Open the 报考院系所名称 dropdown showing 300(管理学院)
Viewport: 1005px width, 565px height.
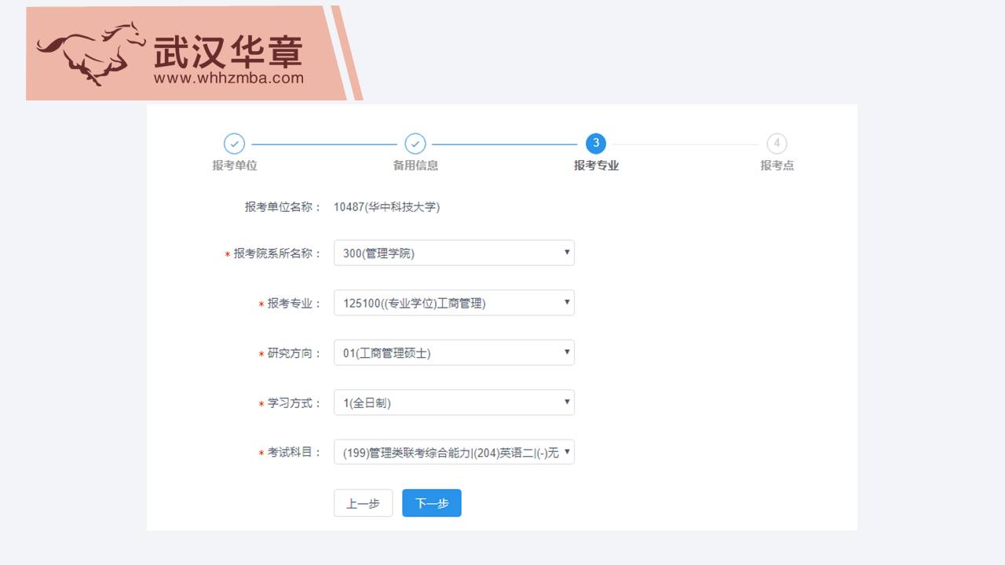coord(454,253)
